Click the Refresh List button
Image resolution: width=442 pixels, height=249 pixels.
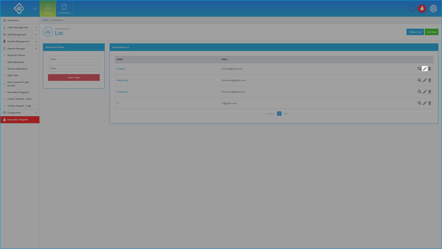415,32
